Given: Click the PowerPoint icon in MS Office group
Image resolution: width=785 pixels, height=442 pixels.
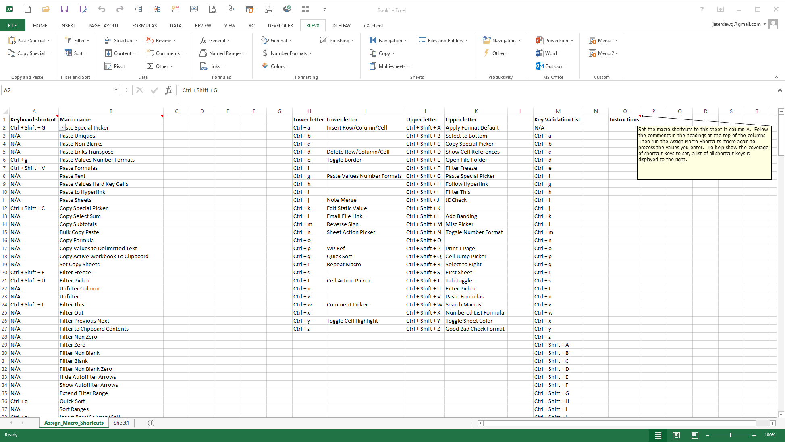Looking at the screenshot, I should coord(539,41).
